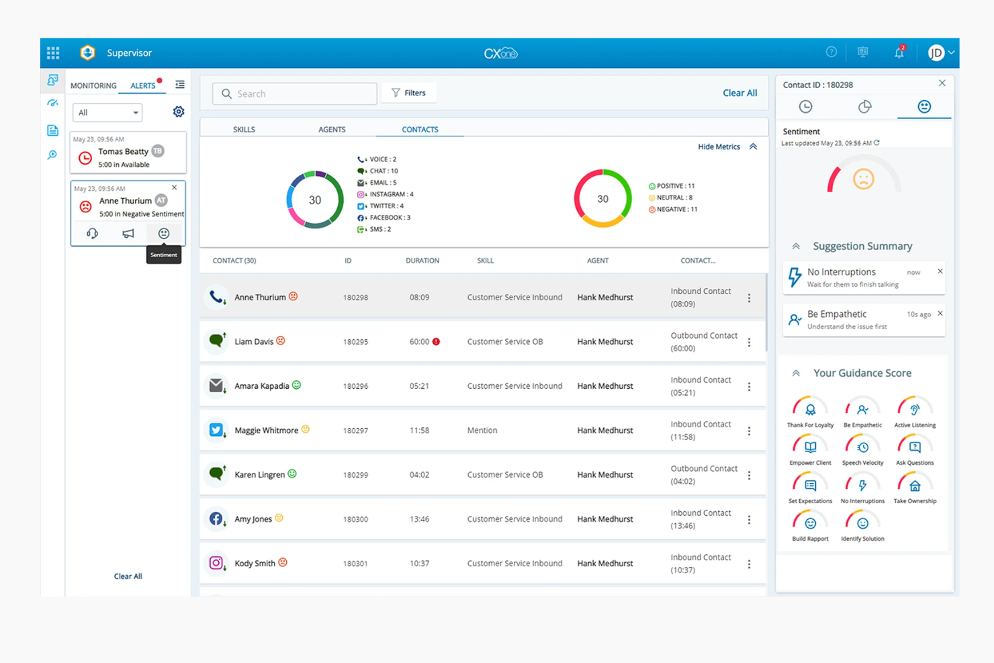Sort by the Duration column header
The image size is (994, 663).
coord(422,261)
